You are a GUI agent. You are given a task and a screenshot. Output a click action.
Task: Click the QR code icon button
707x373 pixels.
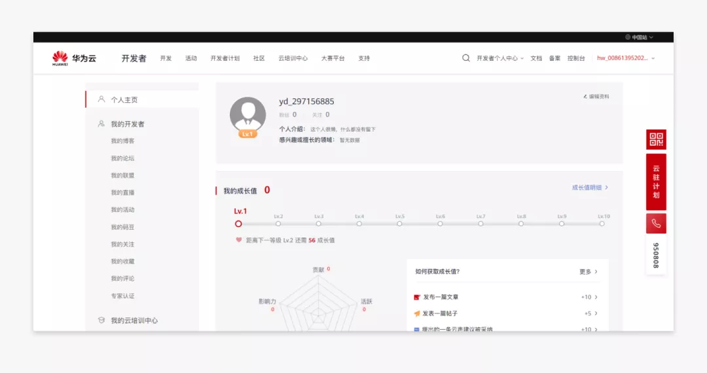(x=656, y=139)
